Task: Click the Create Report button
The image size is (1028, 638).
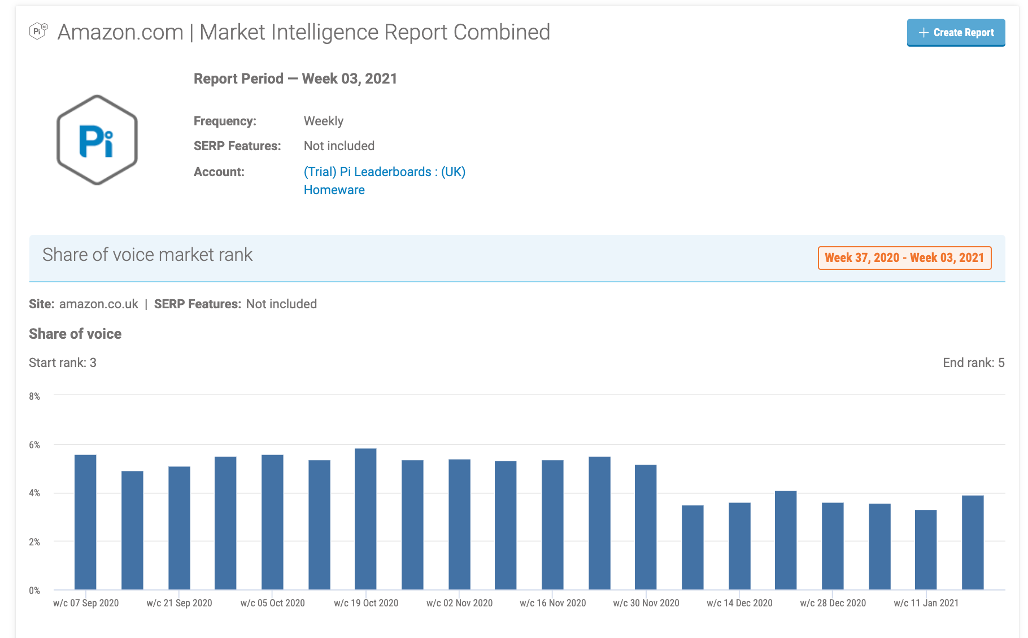Action: [x=956, y=33]
